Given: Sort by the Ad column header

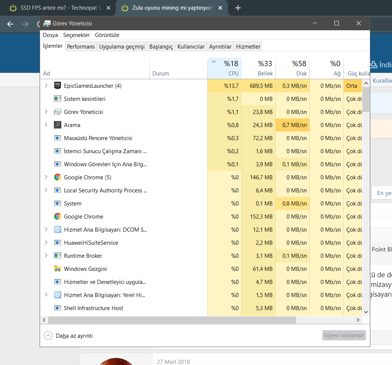Looking at the screenshot, I should point(95,68).
